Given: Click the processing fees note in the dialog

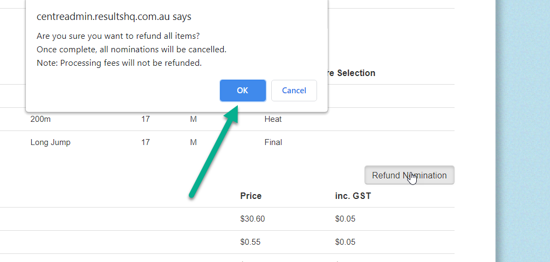Looking at the screenshot, I should click(119, 63).
